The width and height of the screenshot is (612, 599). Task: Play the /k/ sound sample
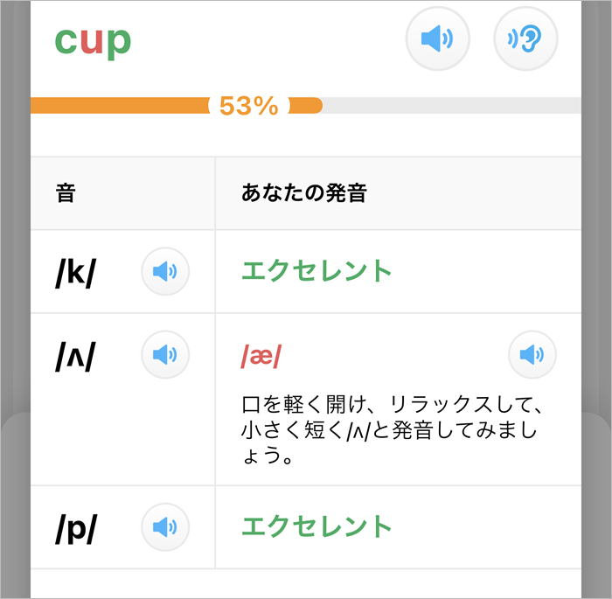point(165,272)
